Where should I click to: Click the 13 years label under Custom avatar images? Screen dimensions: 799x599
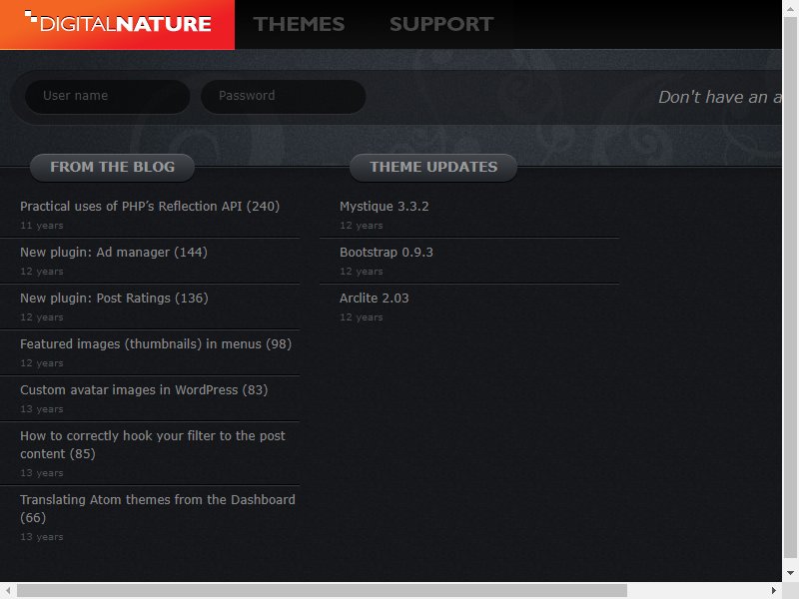42,408
